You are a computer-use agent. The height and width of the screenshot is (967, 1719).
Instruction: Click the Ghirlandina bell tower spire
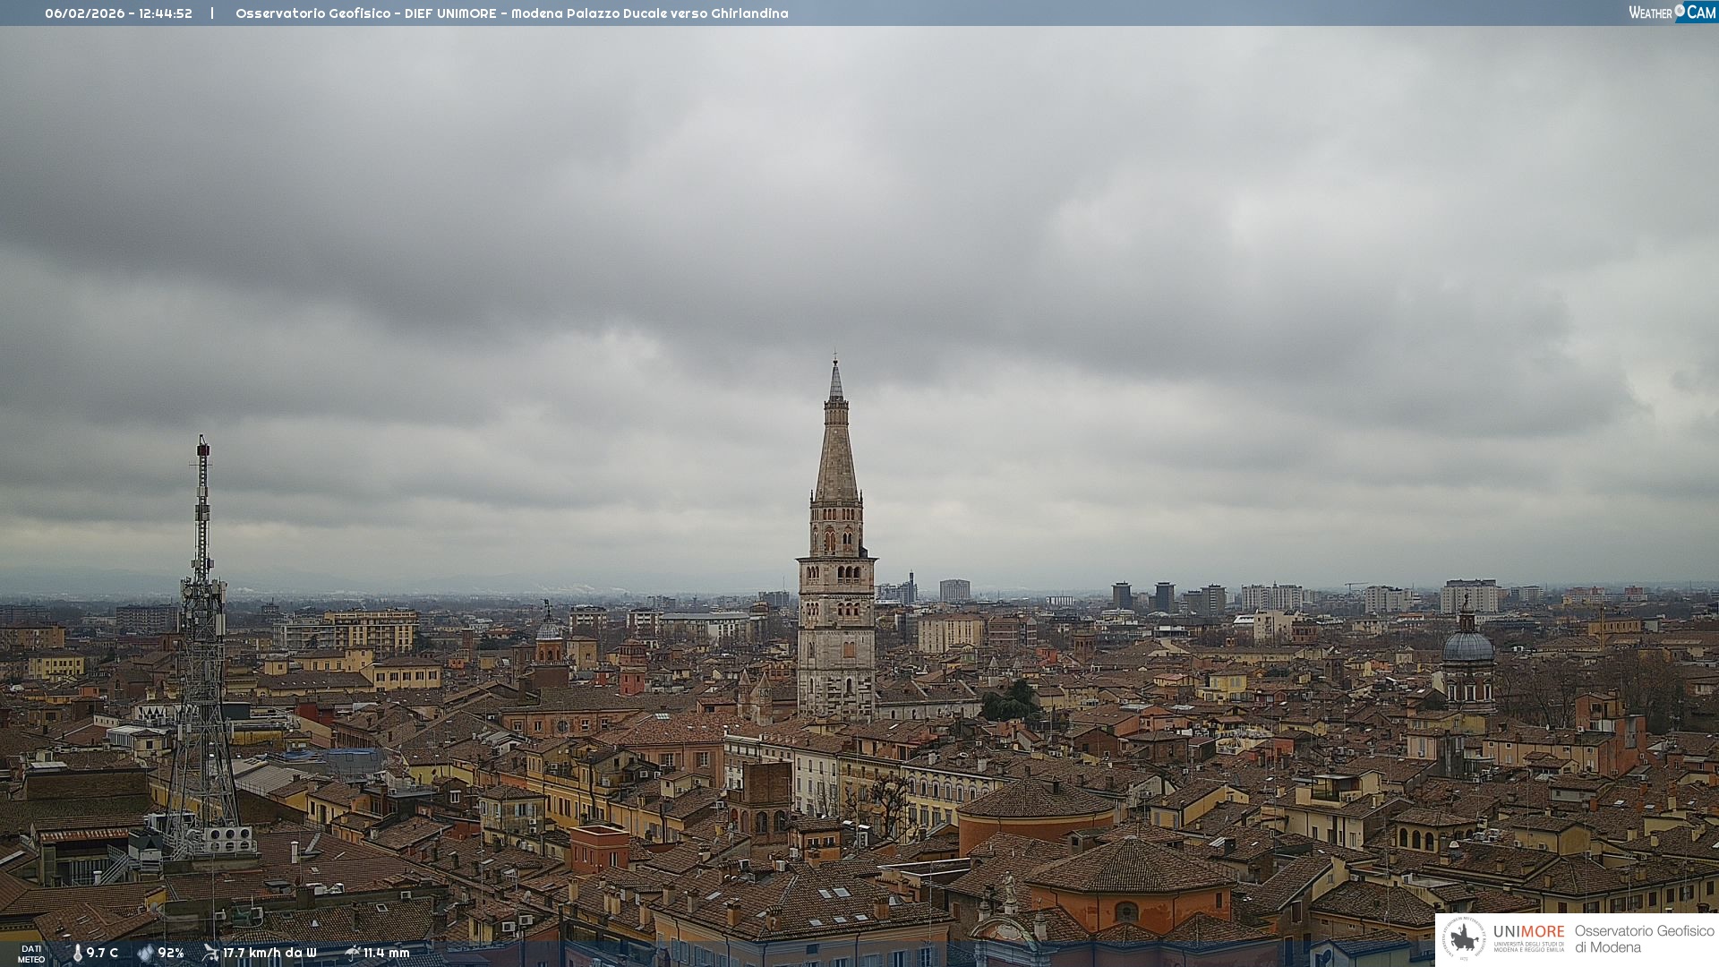836,448
